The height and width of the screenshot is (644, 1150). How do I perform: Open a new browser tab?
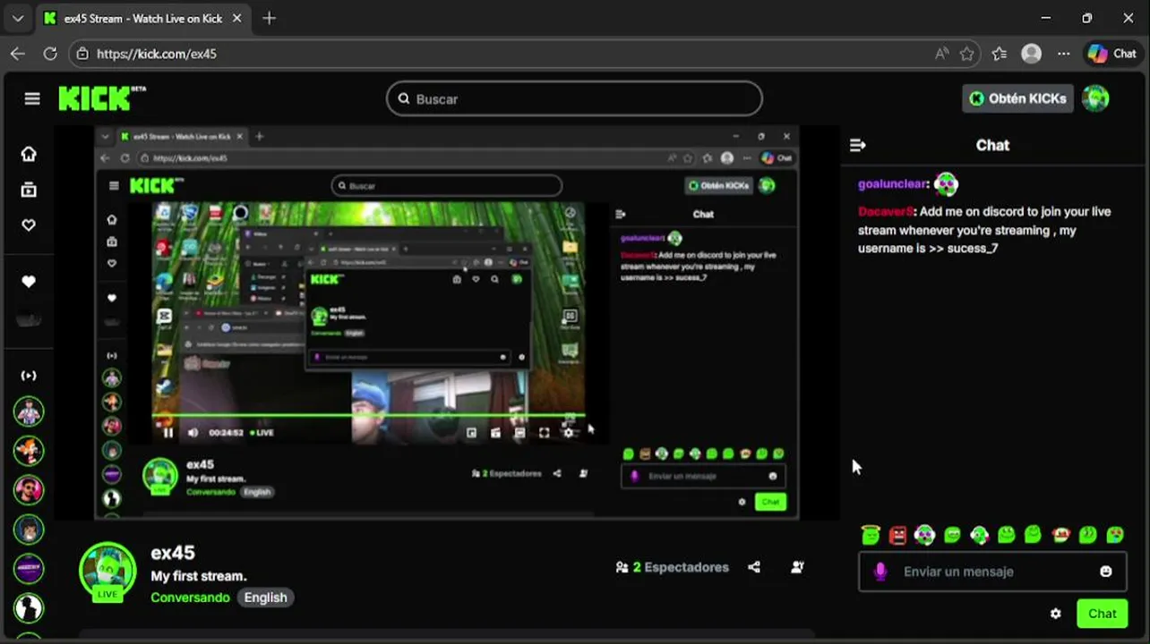click(269, 18)
